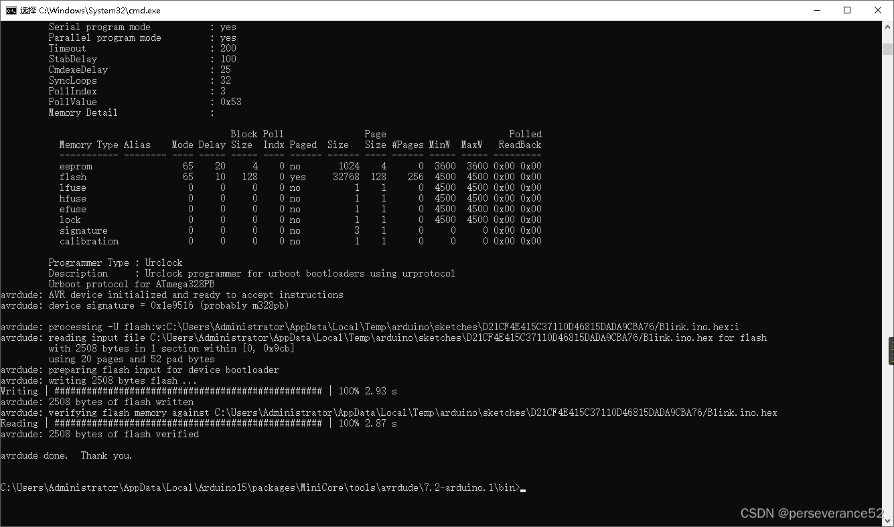Click the Reading progress bar
This screenshot has width=894, height=527.
188,423
